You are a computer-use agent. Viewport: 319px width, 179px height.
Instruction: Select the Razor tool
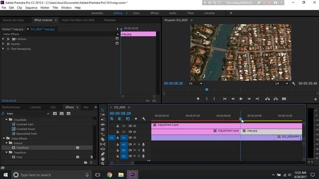coord(103,139)
